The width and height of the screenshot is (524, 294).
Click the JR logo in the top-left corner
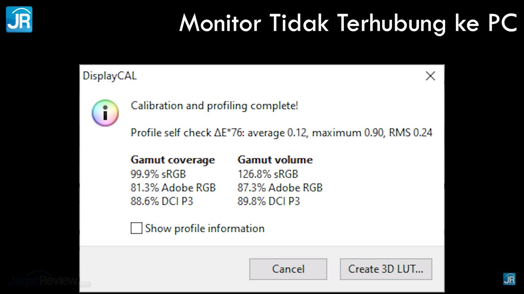click(x=19, y=19)
